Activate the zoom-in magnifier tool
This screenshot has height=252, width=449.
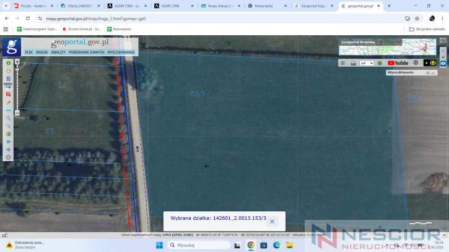tap(8, 118)
